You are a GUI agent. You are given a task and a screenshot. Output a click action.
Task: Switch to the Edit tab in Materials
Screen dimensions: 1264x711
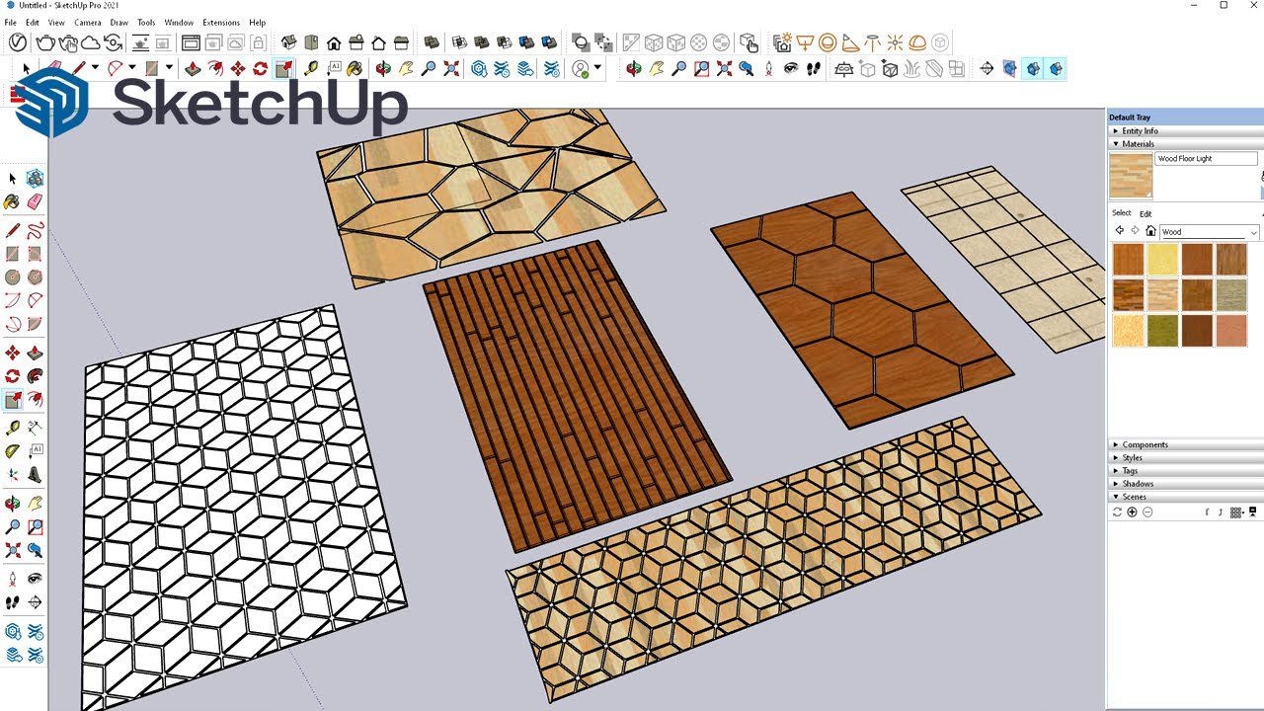click(1145, 213)
